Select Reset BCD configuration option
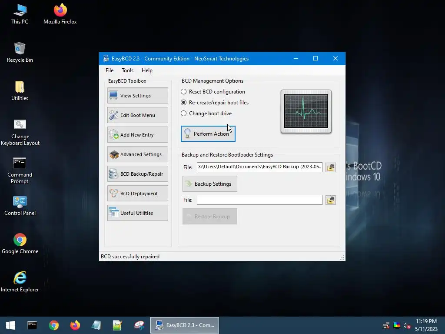 pyautogui.click(x=213, y=92)
